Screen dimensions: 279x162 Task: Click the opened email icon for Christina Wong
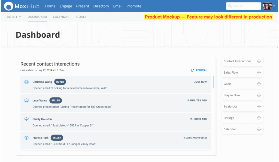(x=26, y=82)
